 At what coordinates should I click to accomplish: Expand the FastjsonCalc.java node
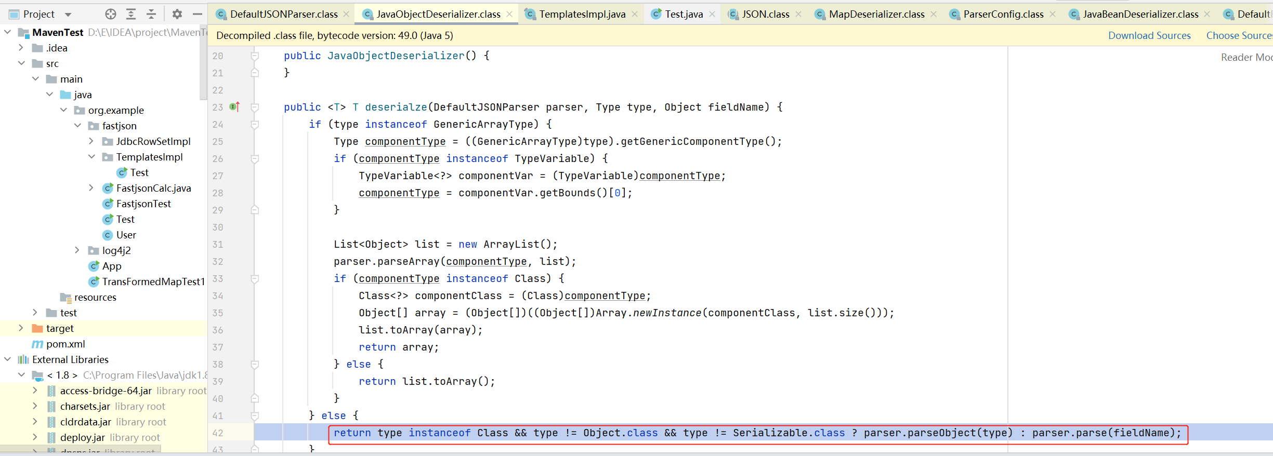91,188
